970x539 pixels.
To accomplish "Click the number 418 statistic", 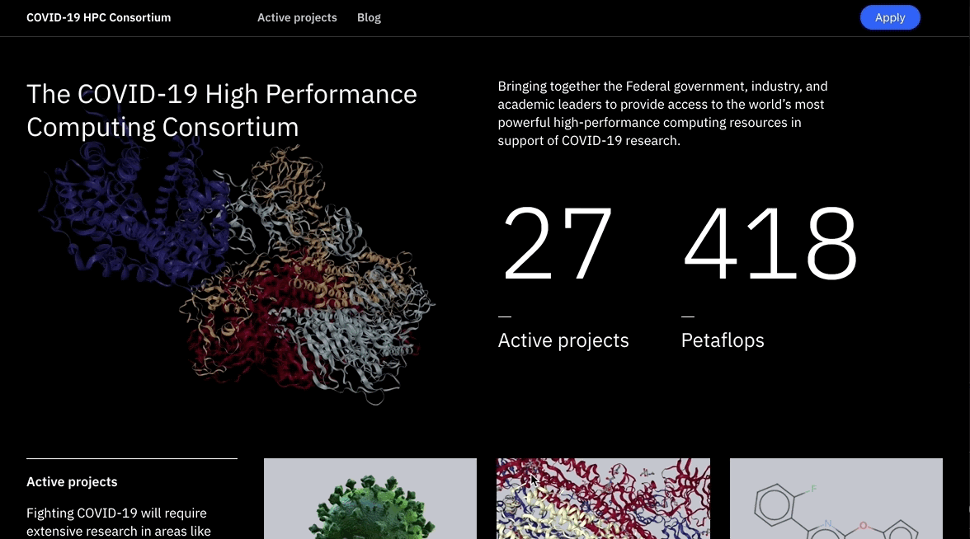I will point(770,243).
